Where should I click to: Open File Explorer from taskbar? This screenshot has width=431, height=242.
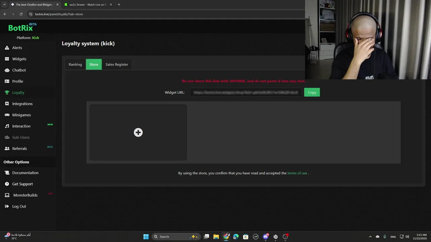tap(216, 237)
